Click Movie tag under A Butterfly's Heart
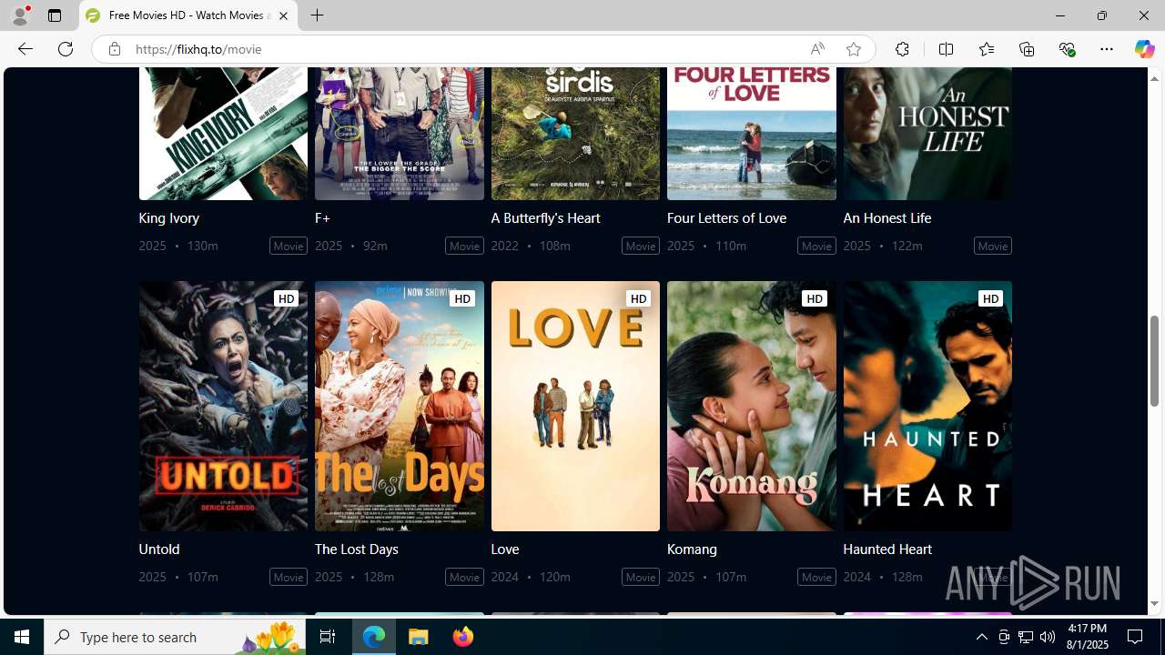Viewport: 1165px width, 655px height. pos(641,246)
